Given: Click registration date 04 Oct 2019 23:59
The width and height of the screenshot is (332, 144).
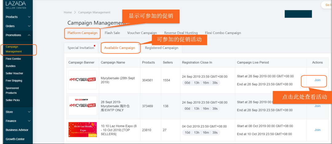Looking at the screenshot, I should [204, 127].
